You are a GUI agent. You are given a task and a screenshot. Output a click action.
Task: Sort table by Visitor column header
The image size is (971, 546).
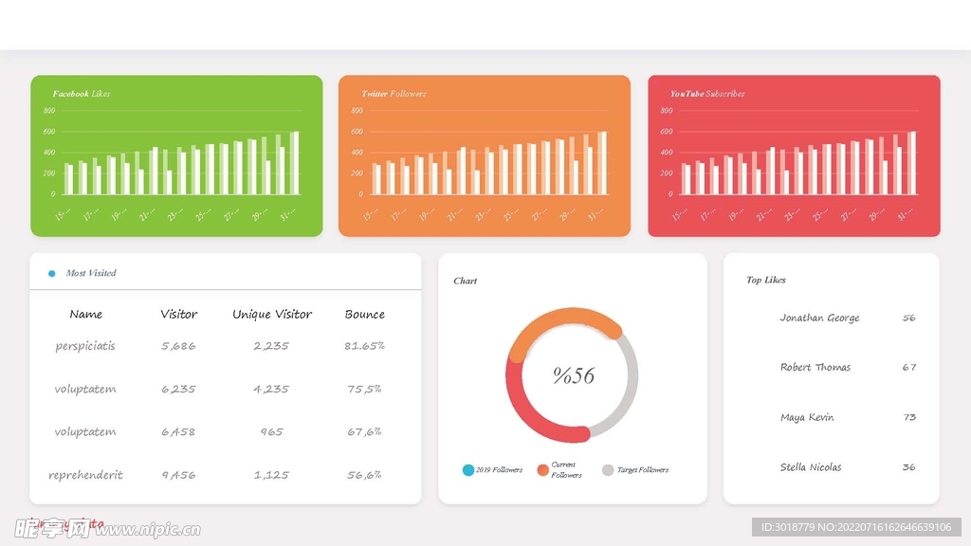(179, 315)
